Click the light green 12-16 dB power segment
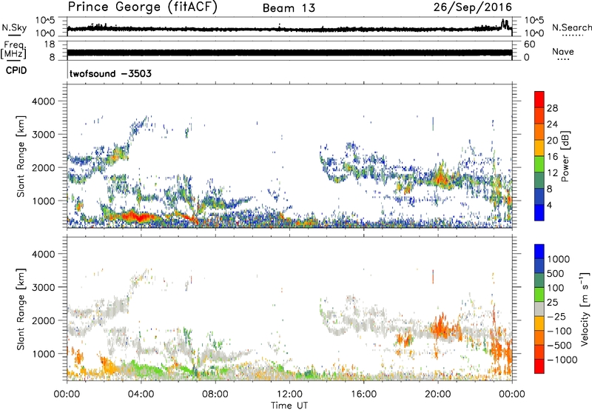This screenshot has height=410, width=592. coord(539,164)
